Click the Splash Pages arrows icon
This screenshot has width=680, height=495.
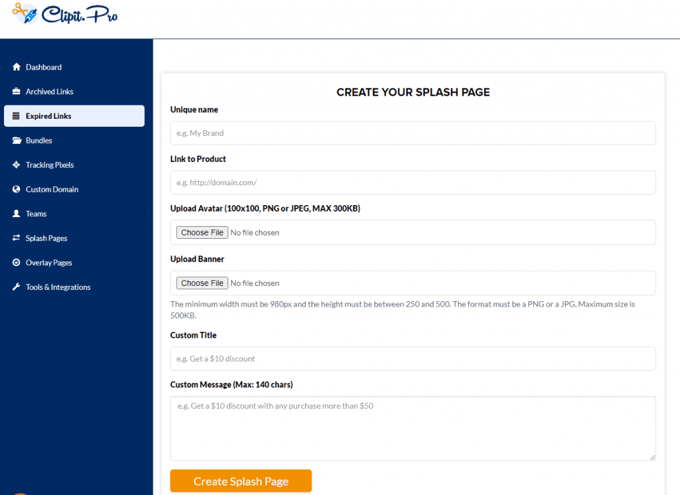coord(17,238)
